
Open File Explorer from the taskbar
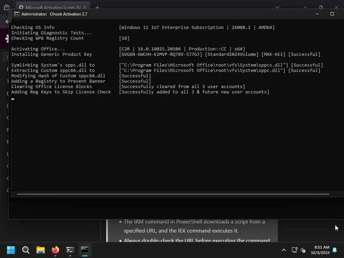tap(41, 250)
